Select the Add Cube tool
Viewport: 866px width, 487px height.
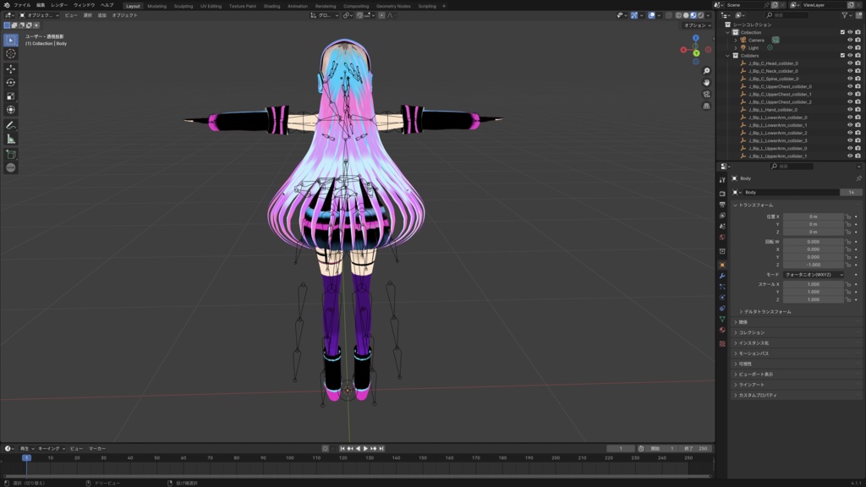[10, 154]
